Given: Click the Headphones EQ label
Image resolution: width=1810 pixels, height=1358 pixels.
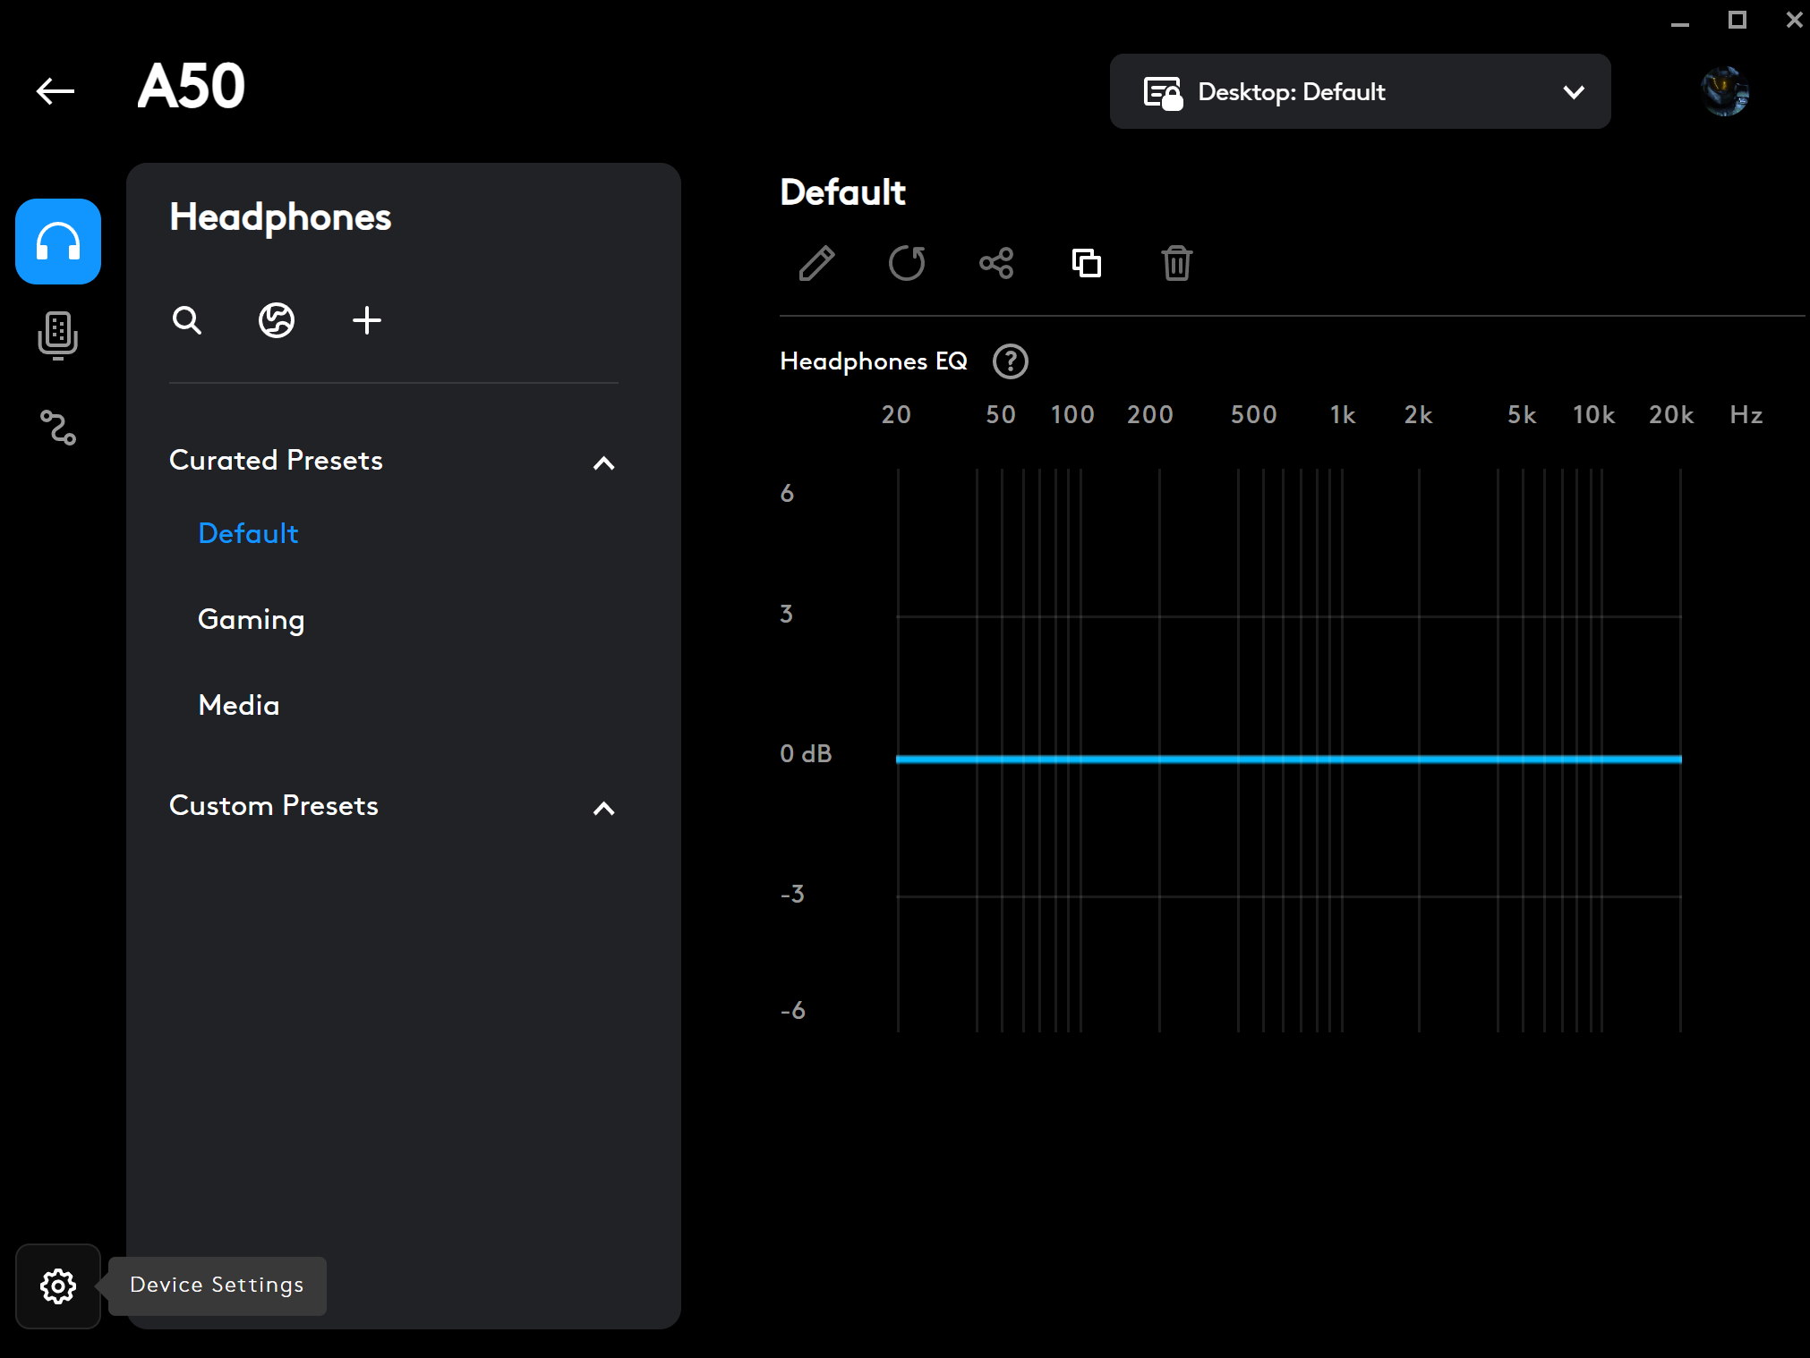Looking at the screenshot, I should (x=874, y=361).
